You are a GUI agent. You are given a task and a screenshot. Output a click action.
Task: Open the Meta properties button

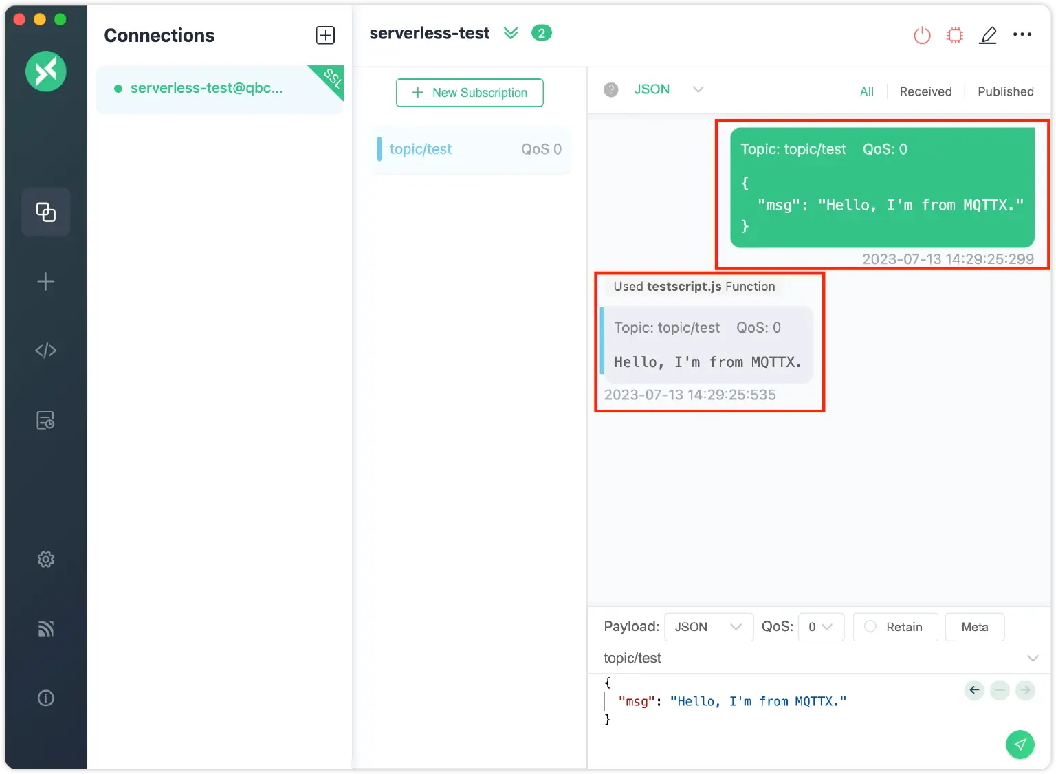pos(974,627)
